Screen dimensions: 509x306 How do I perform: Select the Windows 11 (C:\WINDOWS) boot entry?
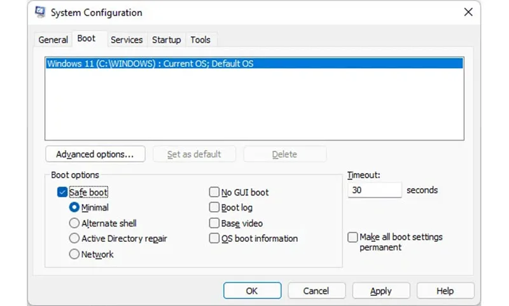click(254, 63)
